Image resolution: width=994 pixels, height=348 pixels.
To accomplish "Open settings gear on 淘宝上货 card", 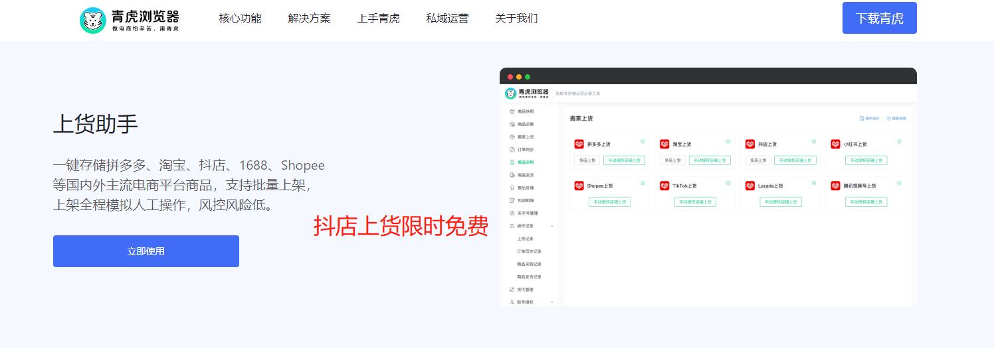I will 728,141.
